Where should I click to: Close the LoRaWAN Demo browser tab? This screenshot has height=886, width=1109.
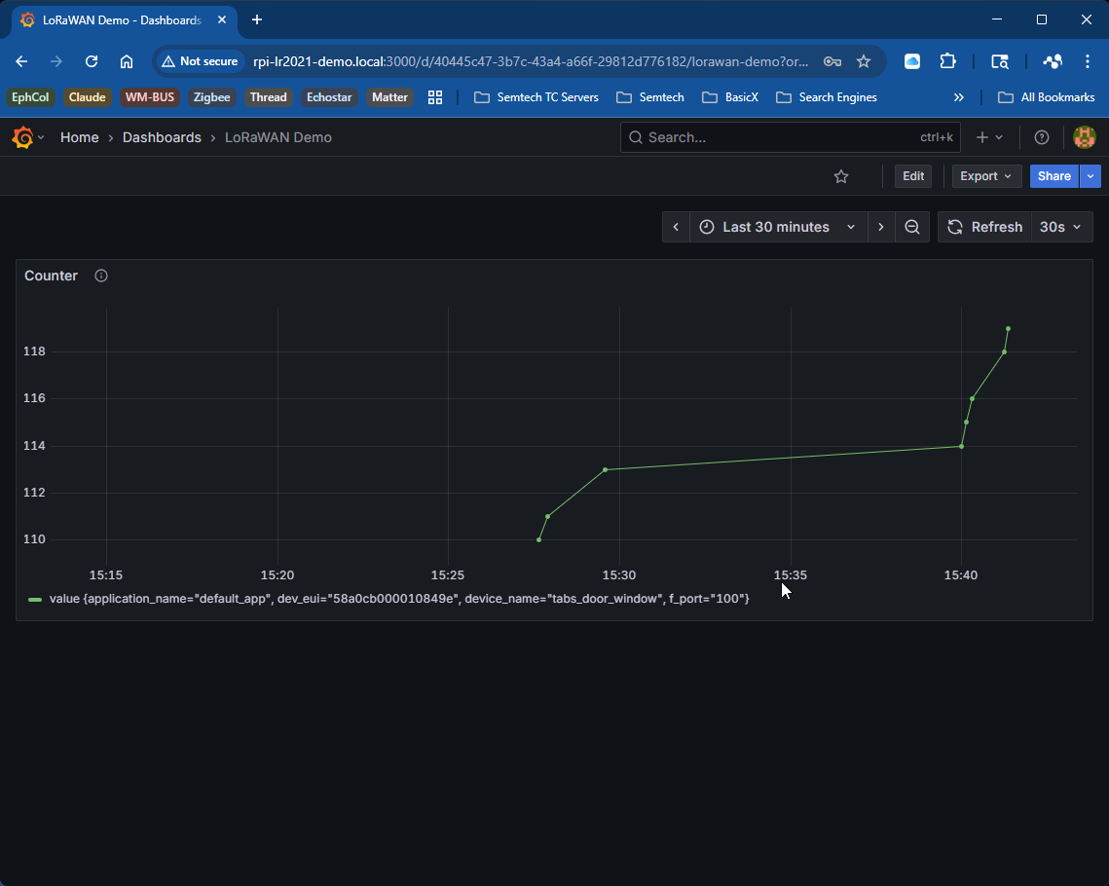click(222, 19)
